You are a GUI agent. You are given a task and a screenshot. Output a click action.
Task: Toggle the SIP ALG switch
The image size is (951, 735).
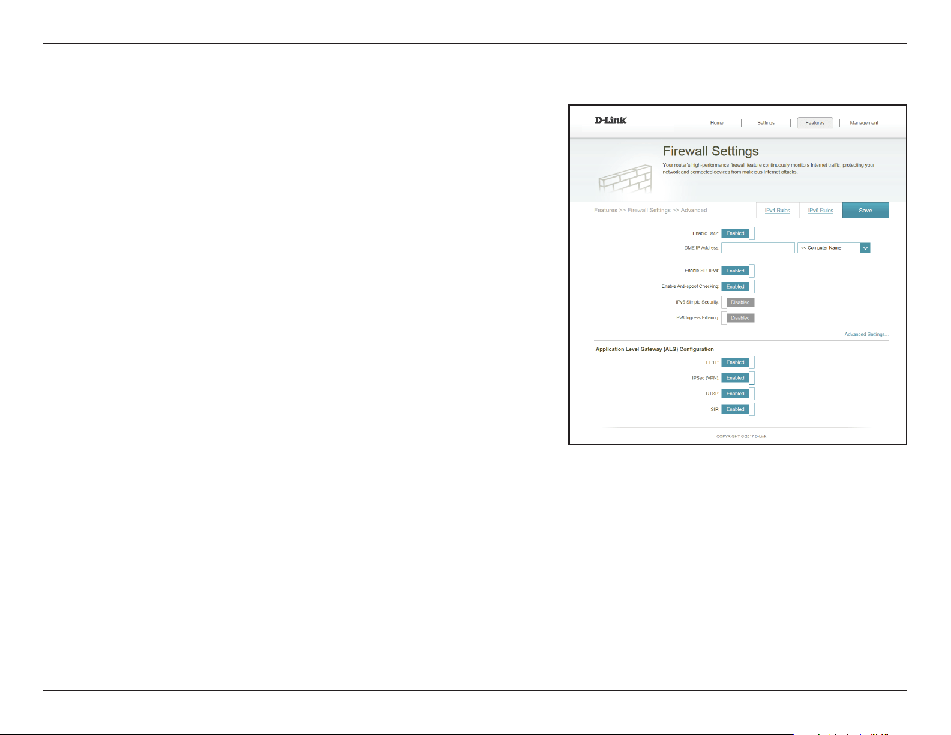[737, 409]
